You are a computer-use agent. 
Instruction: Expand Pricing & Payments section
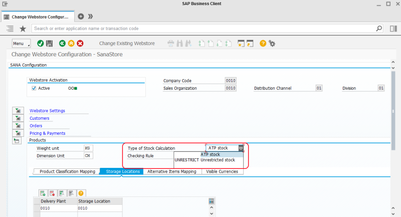click(x=18, y=133)
